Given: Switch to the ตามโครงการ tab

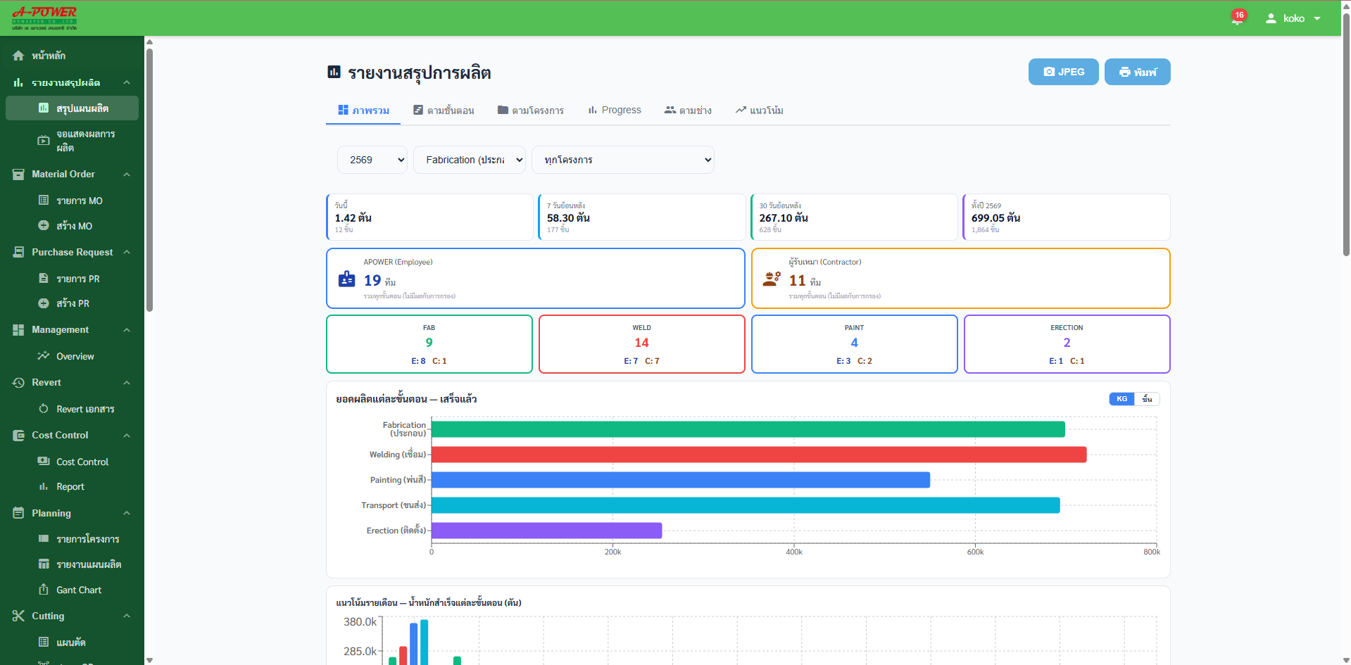Looking at the screenshot, I should pyautogui.click(x=531, y=110).
